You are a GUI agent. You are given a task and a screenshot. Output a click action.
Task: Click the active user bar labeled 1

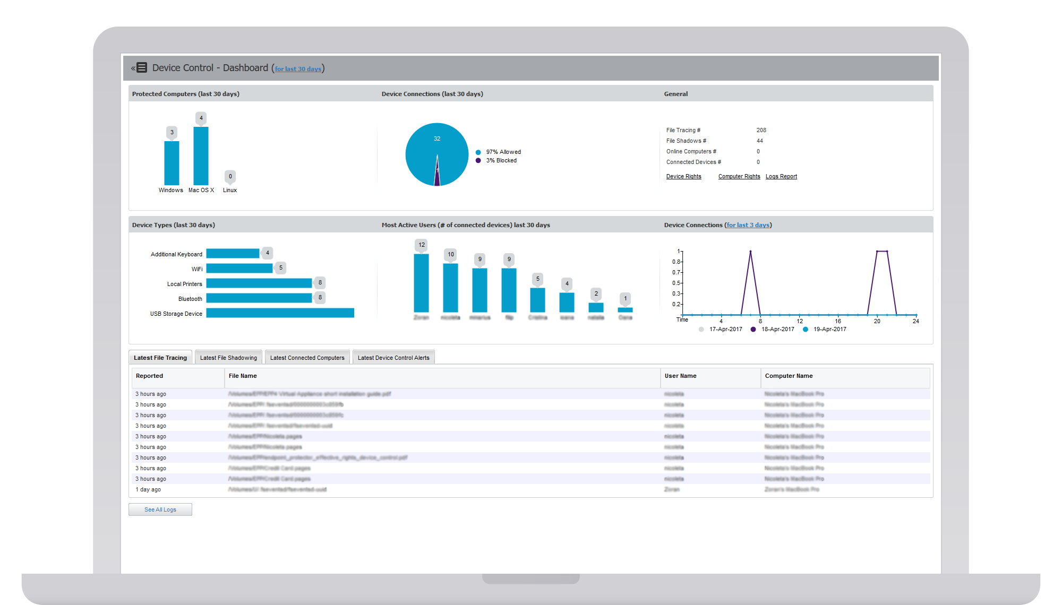(625, 310)
